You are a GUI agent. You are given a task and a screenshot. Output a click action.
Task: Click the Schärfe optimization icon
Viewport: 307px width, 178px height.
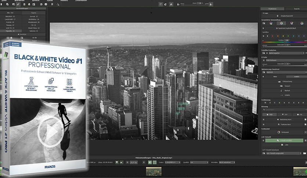pos(282,95)
